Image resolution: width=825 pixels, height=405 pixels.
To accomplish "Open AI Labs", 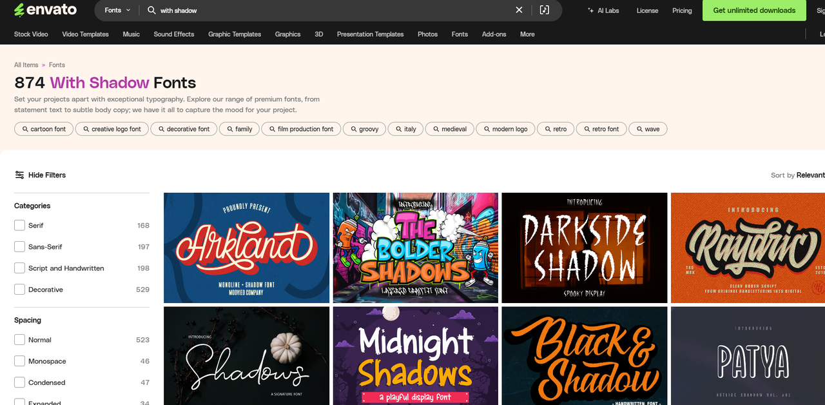I will click(x=603, y=10).
